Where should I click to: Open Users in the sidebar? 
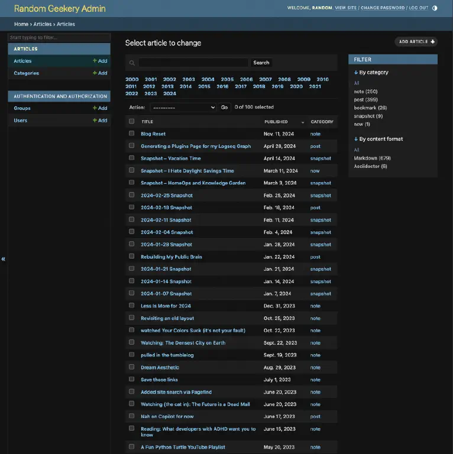coord(20,120)
